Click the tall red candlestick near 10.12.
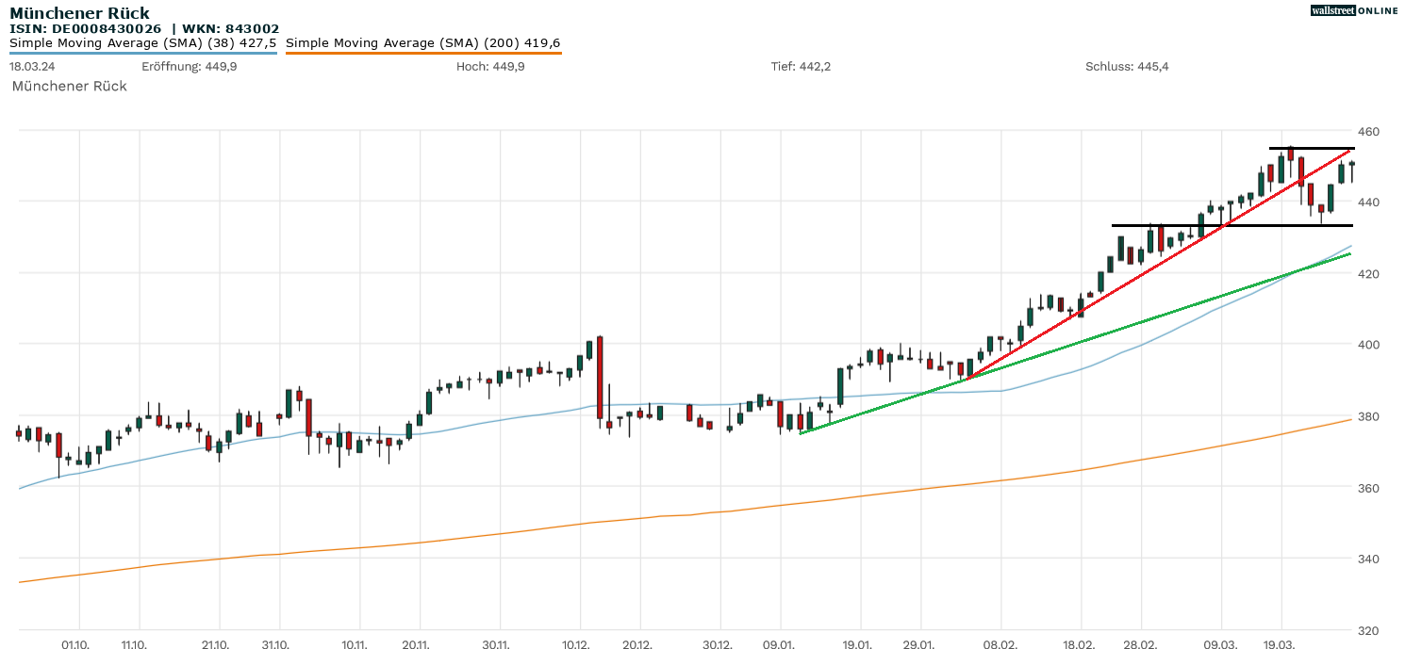 click(x=600, y=377)
